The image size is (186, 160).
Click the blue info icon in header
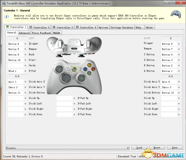[x=6, y=17]
